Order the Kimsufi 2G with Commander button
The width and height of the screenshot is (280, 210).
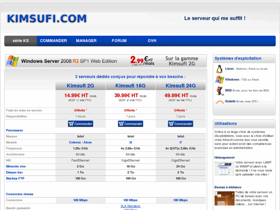[80, 124]
